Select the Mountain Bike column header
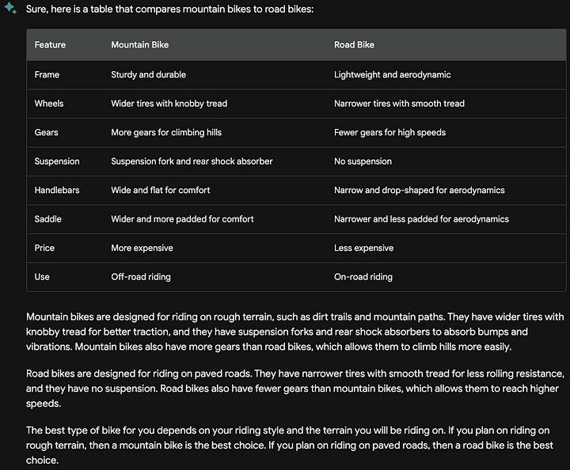Viewport: 570px width, 470px height. click(x=140, y=44)
